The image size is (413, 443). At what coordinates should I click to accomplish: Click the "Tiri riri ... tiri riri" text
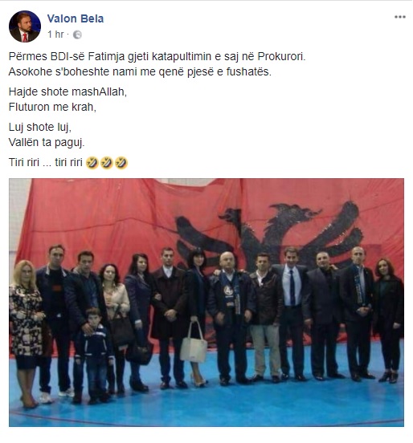(x=45, y=162)
